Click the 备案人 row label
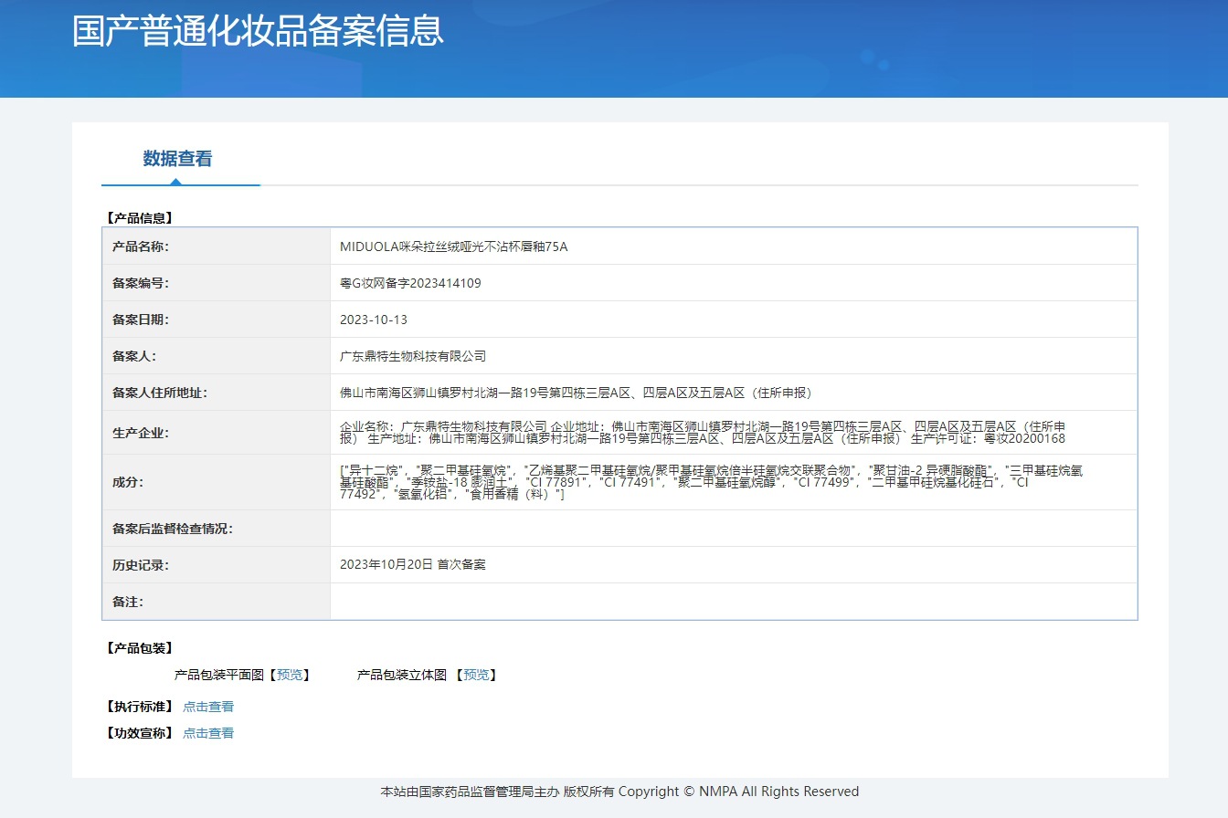Viewport: 1228px width, 818px height. coord(134,356)
